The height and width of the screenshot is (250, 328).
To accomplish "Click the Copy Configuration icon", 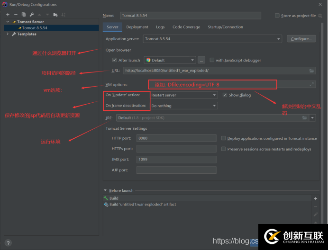I will [x=24, y=14].
